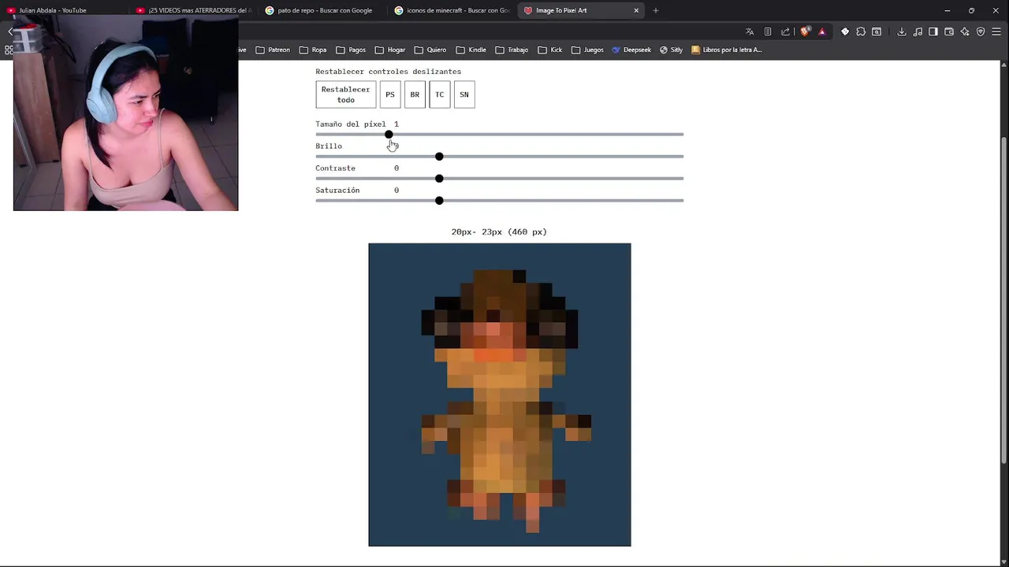Click the Saturación value 0
The width and height of the screenshot is (1009, 567).
(397, 190)
